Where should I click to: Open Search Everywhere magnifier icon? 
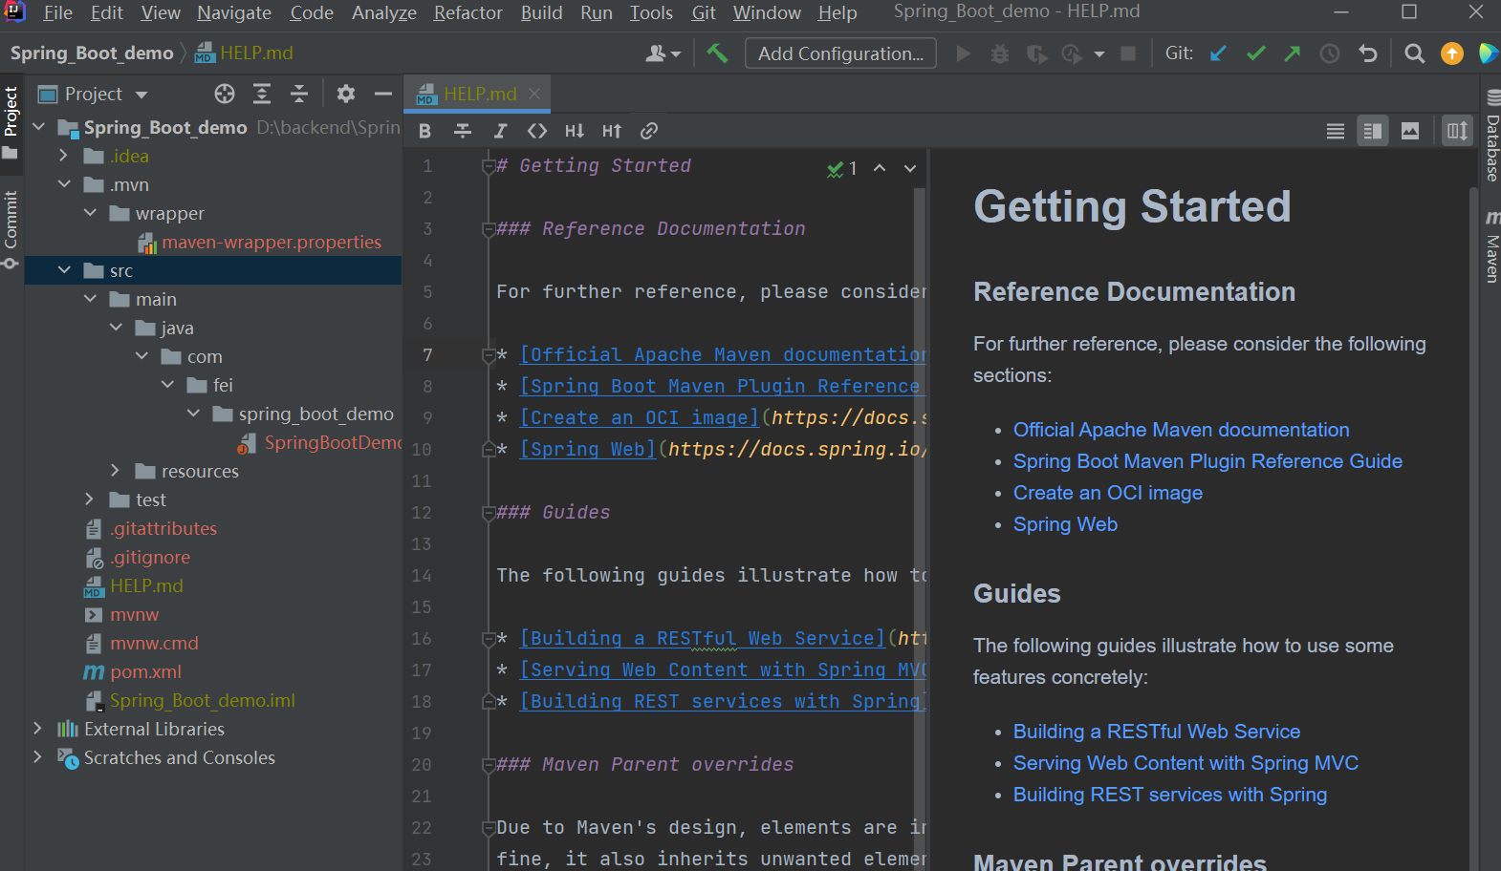(1414, 53)
